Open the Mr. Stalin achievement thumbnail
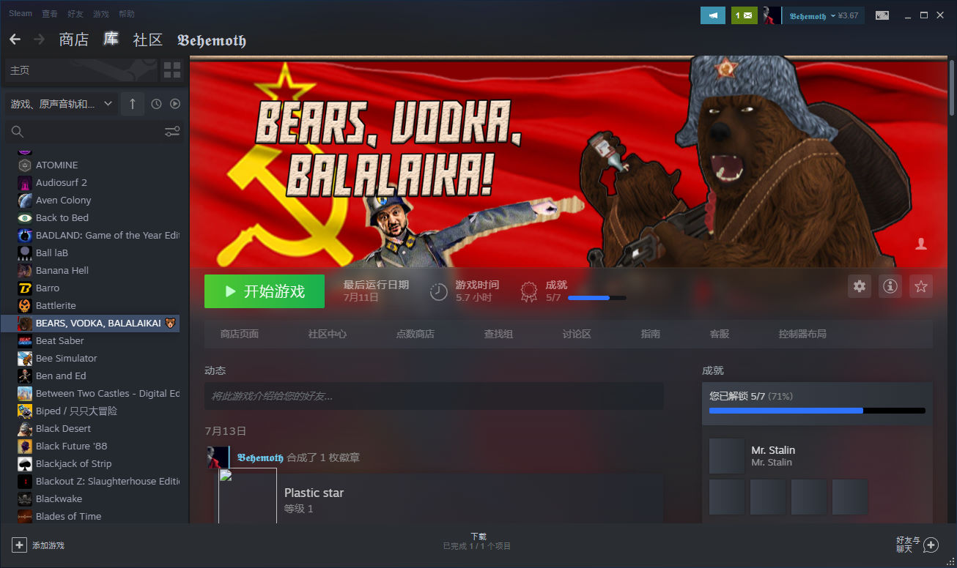The width and height of the screenshot is (957, 568). (x=727, y=455)
